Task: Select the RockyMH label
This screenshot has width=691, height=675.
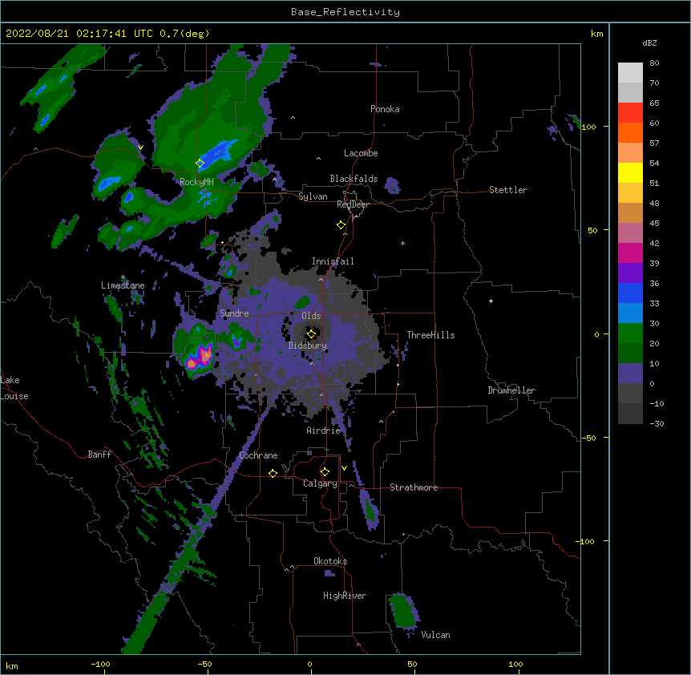Action: click(x=196, y=182)
